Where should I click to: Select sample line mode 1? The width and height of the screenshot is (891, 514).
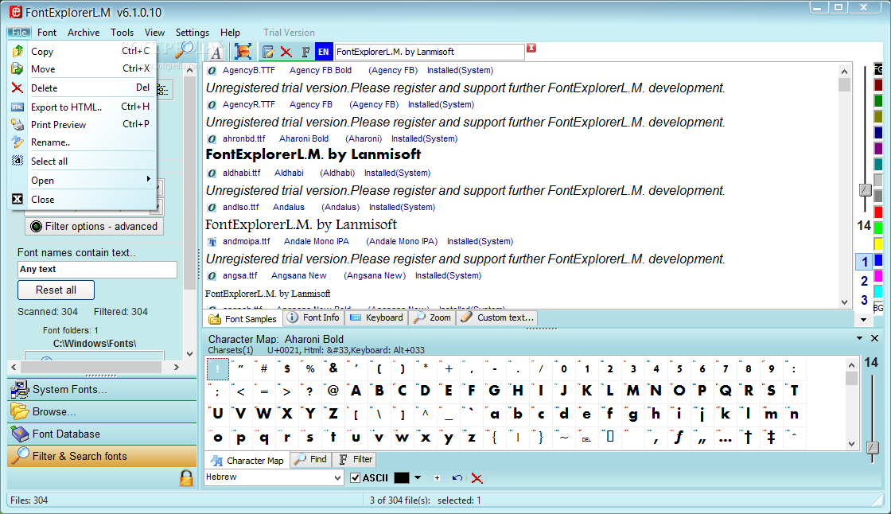click(x=864, y=262)
